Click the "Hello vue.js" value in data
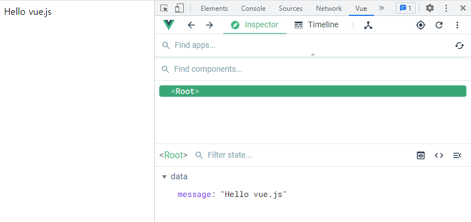This screenshot has width=471, height=222. 254,195
